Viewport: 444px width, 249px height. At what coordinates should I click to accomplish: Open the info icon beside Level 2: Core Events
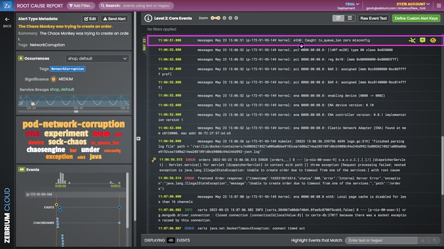(x=148, y=18)
